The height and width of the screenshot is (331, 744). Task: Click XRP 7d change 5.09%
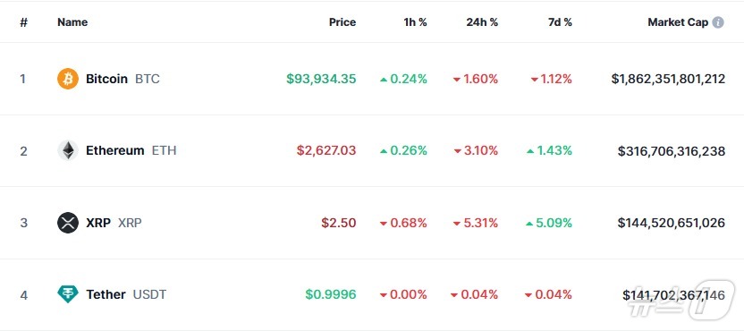[x=549, y=223]
